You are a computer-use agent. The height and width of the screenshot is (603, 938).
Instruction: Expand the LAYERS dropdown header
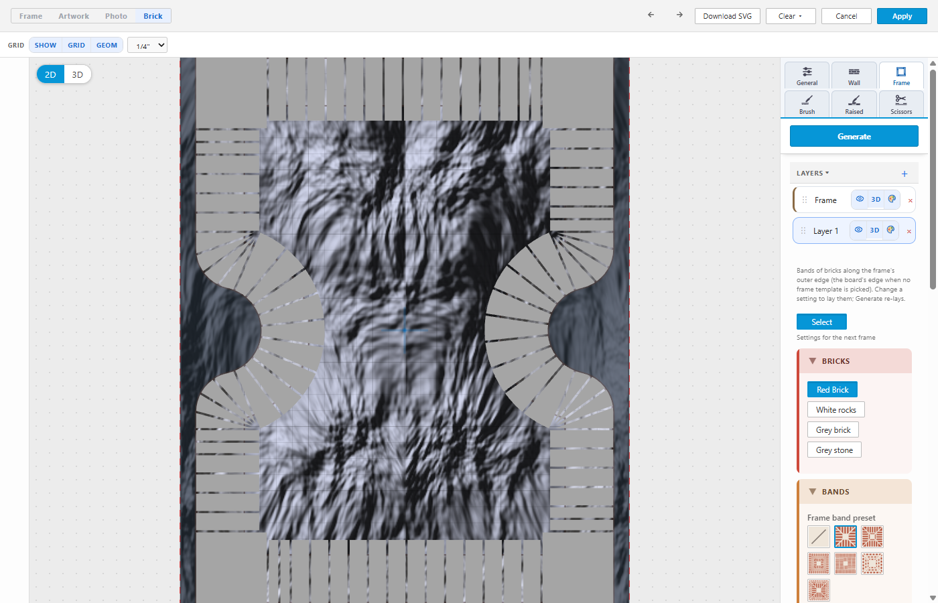click(x=813, y=173)
